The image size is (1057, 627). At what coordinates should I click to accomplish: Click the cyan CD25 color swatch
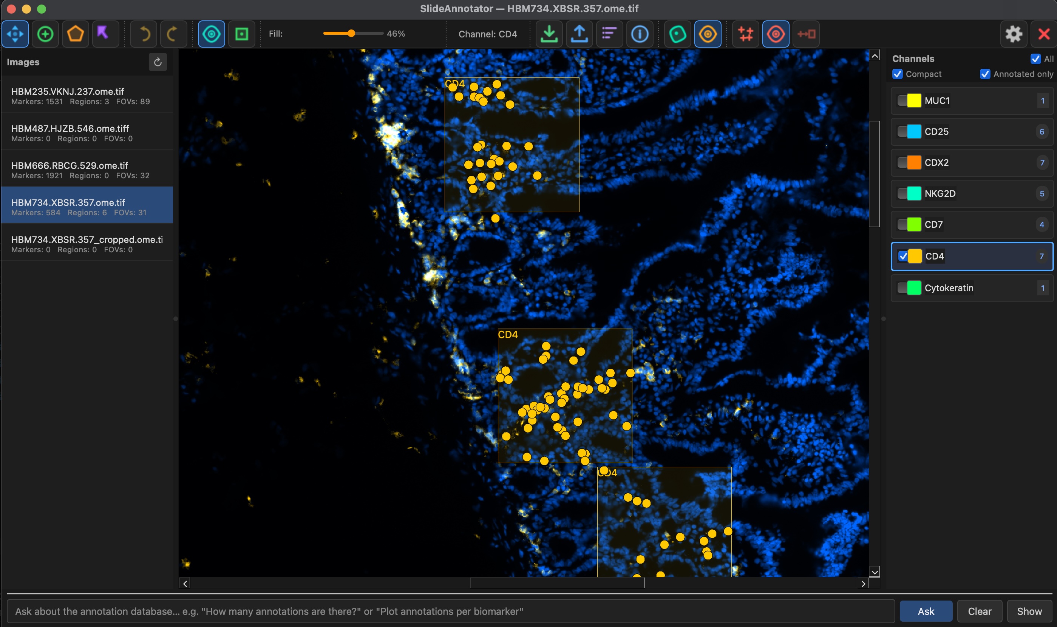pos(914,131)
